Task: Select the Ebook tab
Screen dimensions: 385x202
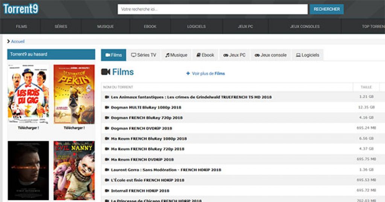Action: tap(205, 55)
